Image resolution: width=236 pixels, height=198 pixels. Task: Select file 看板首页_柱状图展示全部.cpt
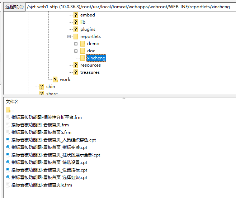click(x=56, y=155)
